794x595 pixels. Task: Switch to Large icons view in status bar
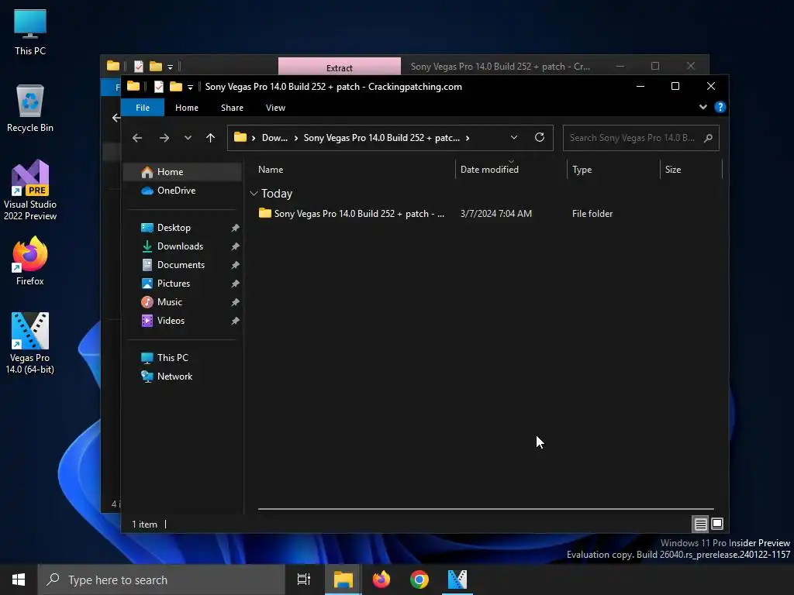pos(717,524)
